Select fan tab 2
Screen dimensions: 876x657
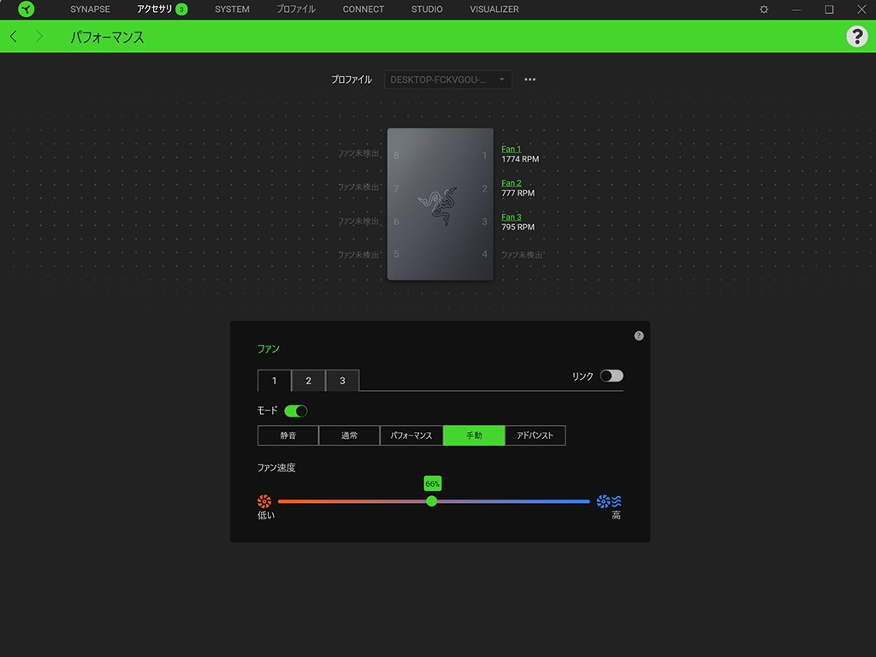click(x=308, y=381)
